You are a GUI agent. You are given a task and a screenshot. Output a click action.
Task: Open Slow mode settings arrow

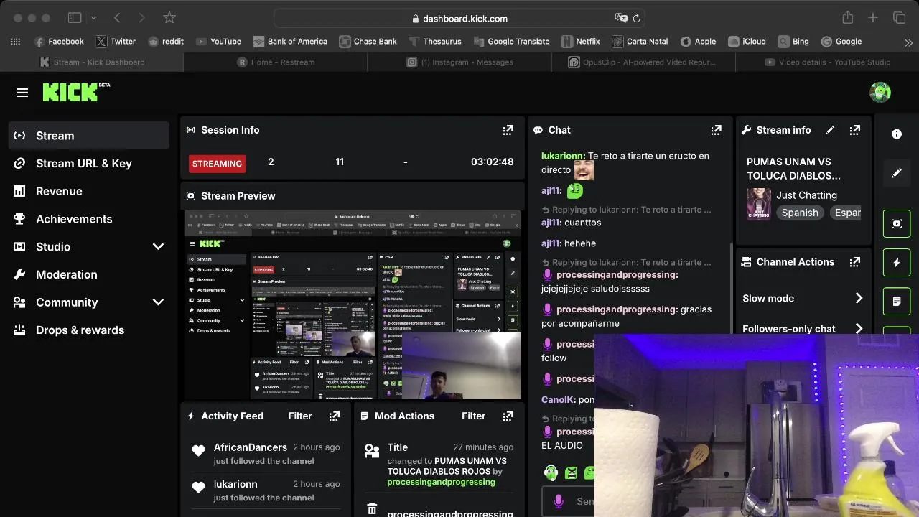pos(859,298)
